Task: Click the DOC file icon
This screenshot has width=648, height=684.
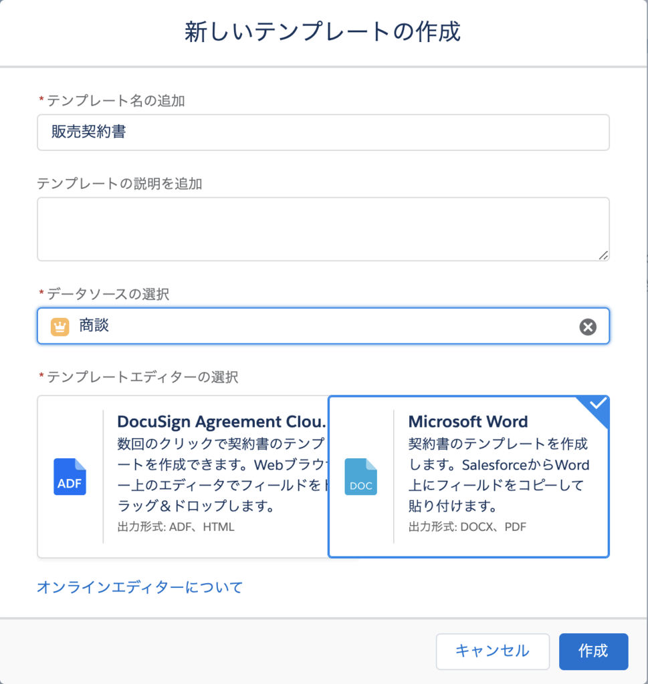Action: point(360,476)
